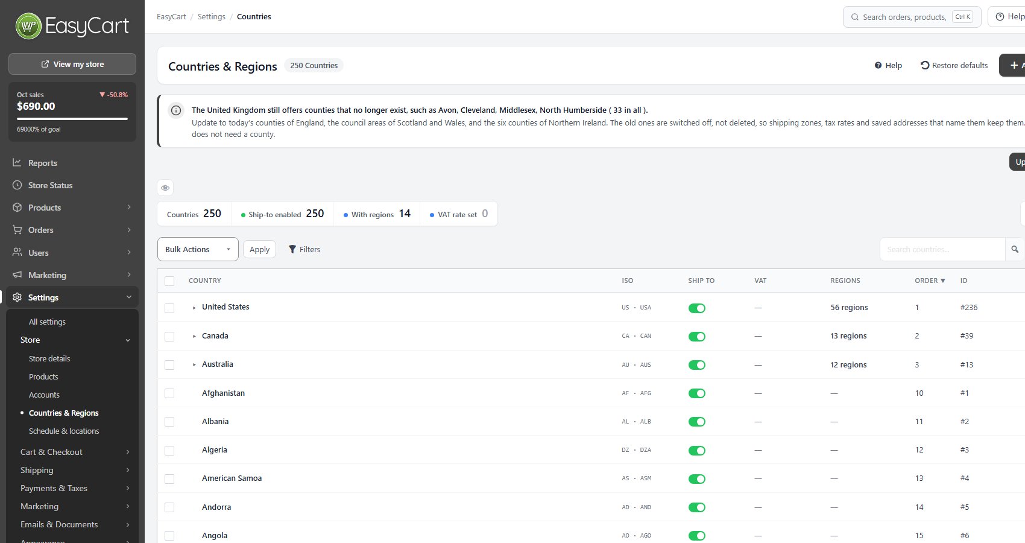The height and width of the screenshot is (543, 1025).
Task: Click the Users people icon
Action: point(17,253)
